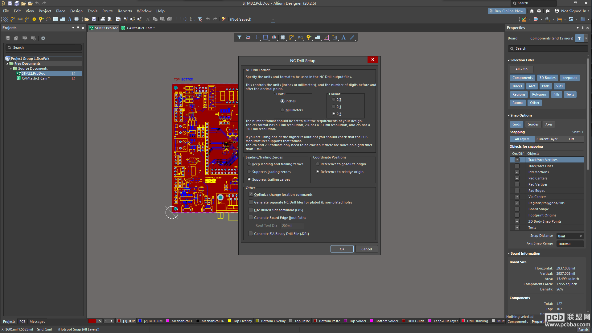Select the Millimeters units radio button
The height and width of the screenshot is (333, 592).
[282, 110]
